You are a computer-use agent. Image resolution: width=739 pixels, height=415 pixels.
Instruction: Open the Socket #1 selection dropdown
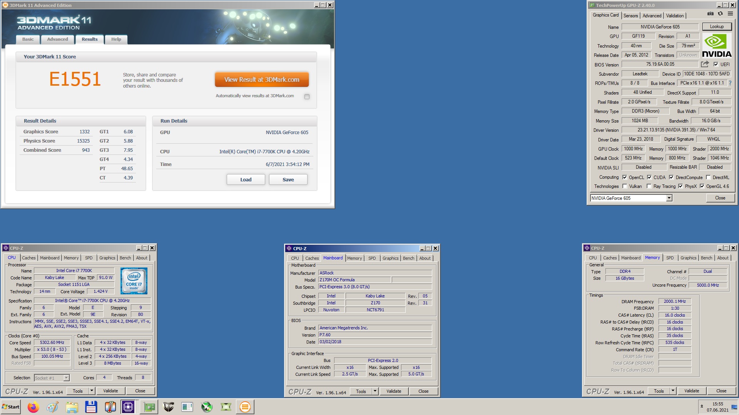coord(66,378)
